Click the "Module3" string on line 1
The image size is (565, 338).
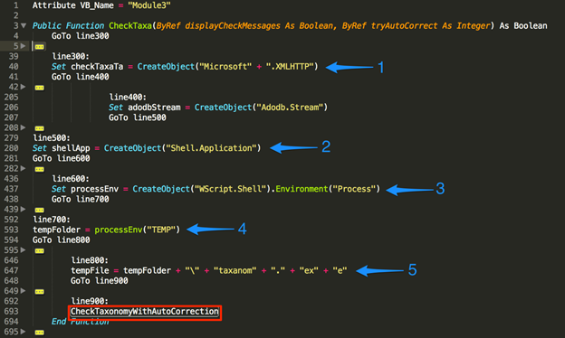[149, 5]
